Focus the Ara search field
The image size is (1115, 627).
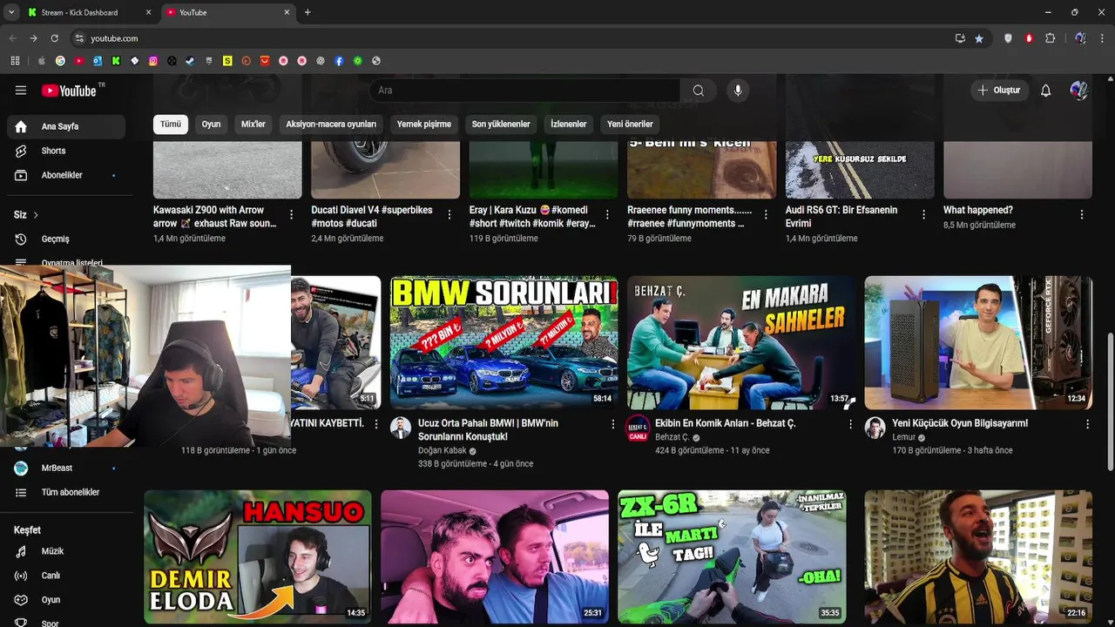(x=524, y=91)
